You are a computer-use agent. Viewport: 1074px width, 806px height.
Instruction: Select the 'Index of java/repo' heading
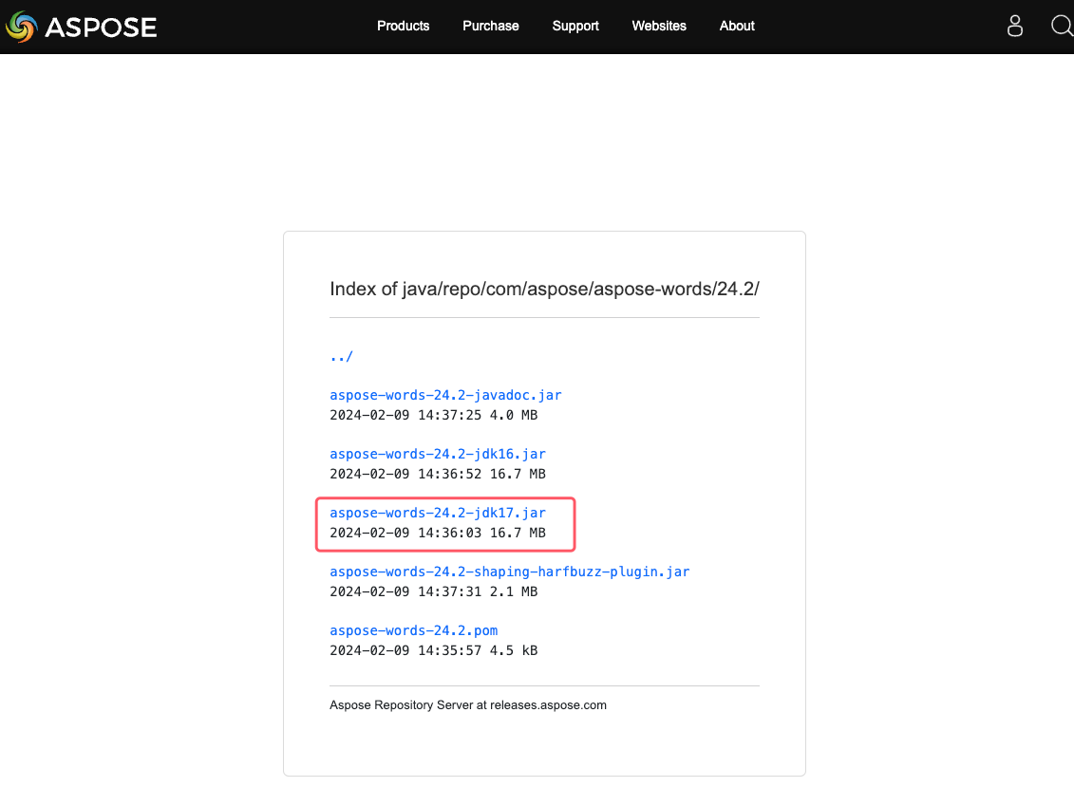point(544,289)
